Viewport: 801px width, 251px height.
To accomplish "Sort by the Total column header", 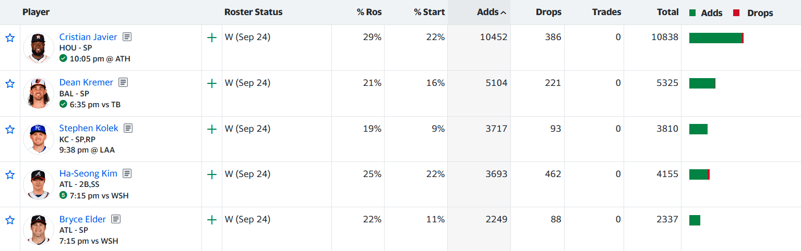I will (x=668, y=12).
